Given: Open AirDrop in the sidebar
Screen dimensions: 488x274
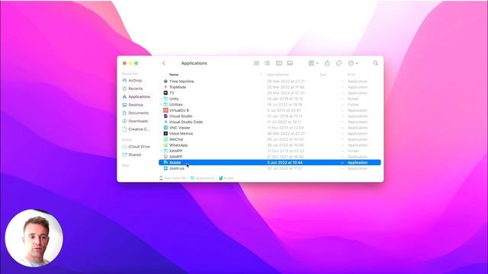Looking at the screenshot, I should pyautogui.click(x=132, y=81).
